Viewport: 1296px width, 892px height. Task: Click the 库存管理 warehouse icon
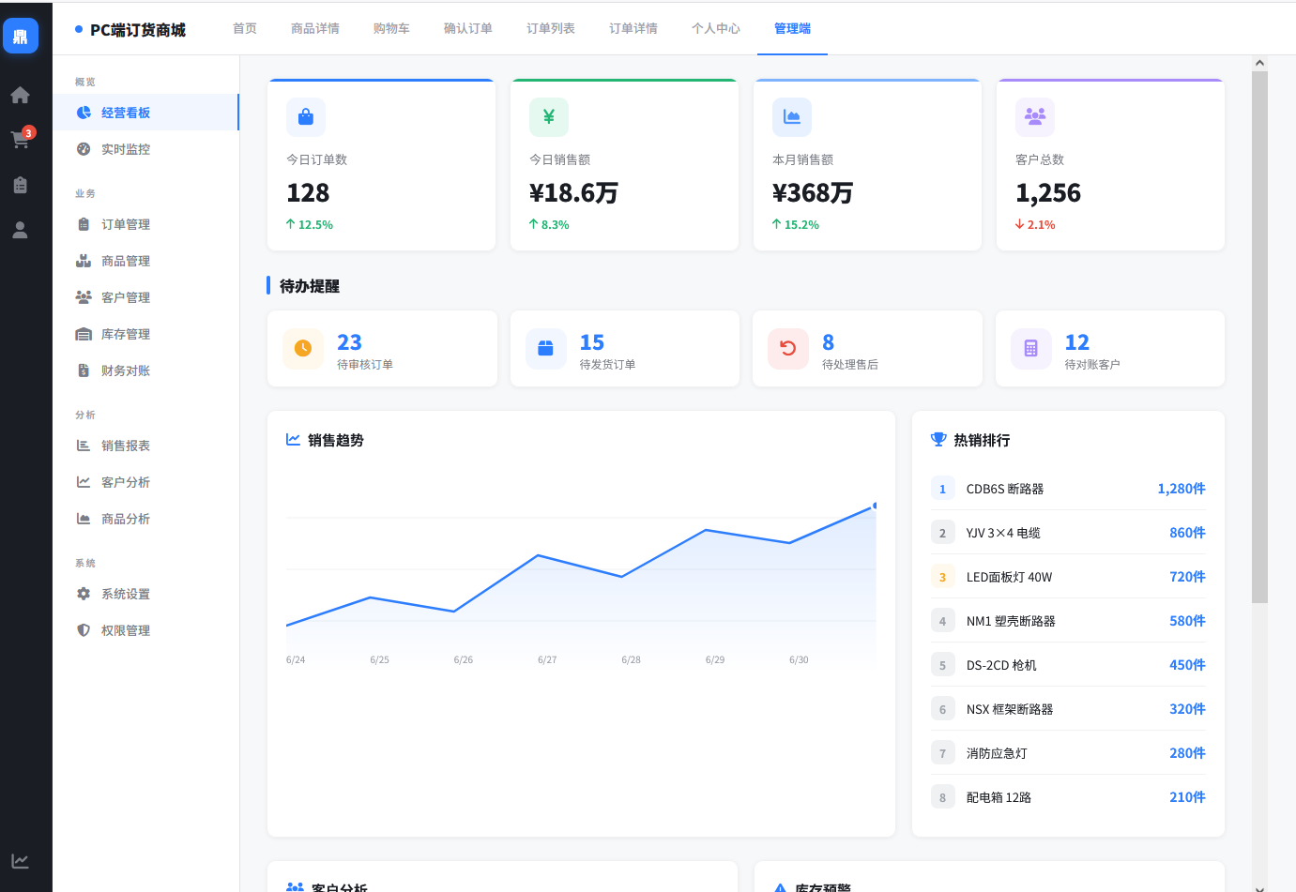click(x=84, y=334)
